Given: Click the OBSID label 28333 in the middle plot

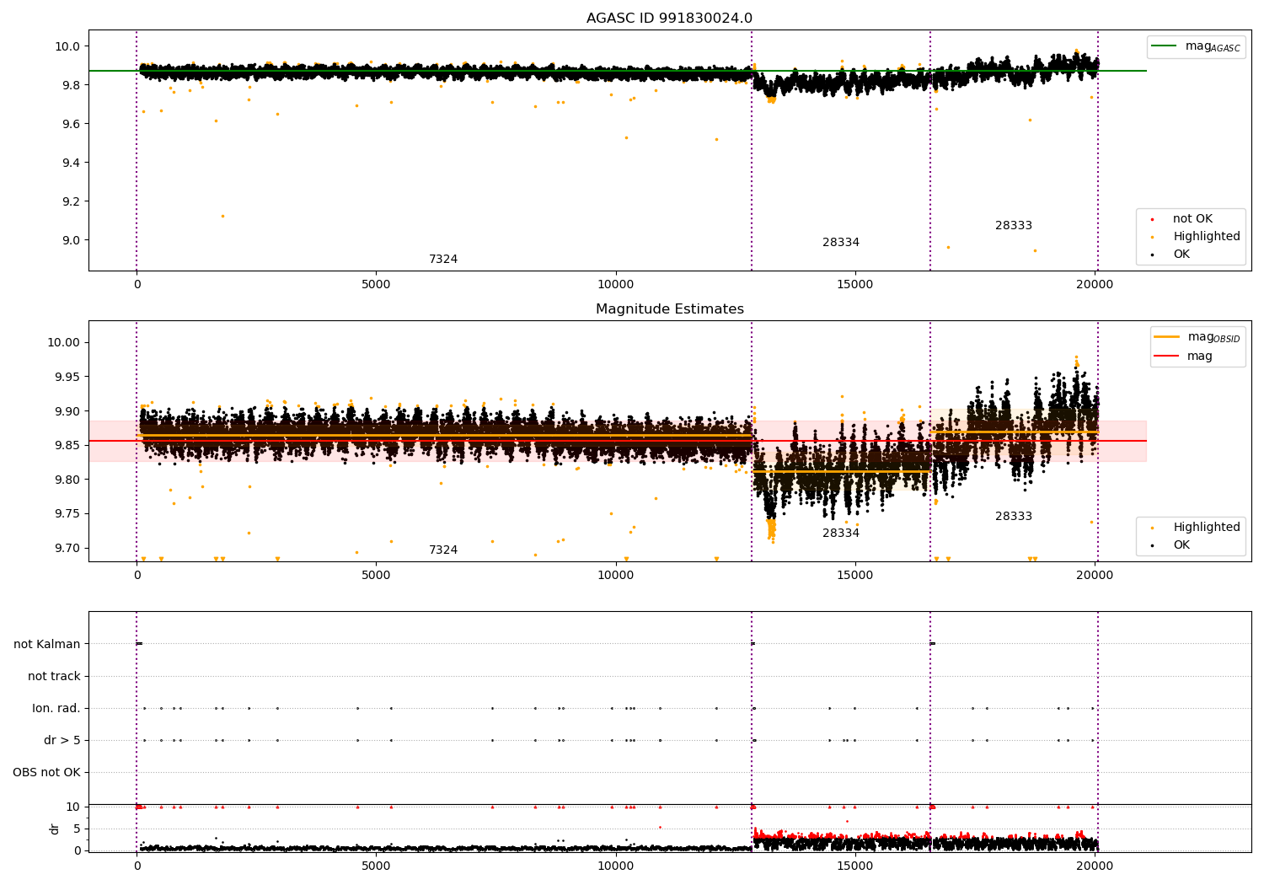Looking at the screenshot, I should pos(1014,517).
